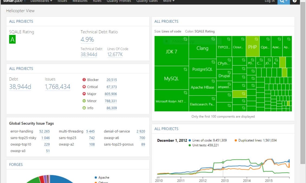Open the 805,906 Major issues count
The height and width of the screenshot is (183, 306).
pos(111,94)
